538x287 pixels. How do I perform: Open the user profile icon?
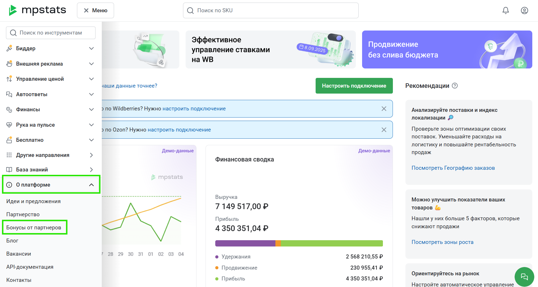(x=524, y=11)
